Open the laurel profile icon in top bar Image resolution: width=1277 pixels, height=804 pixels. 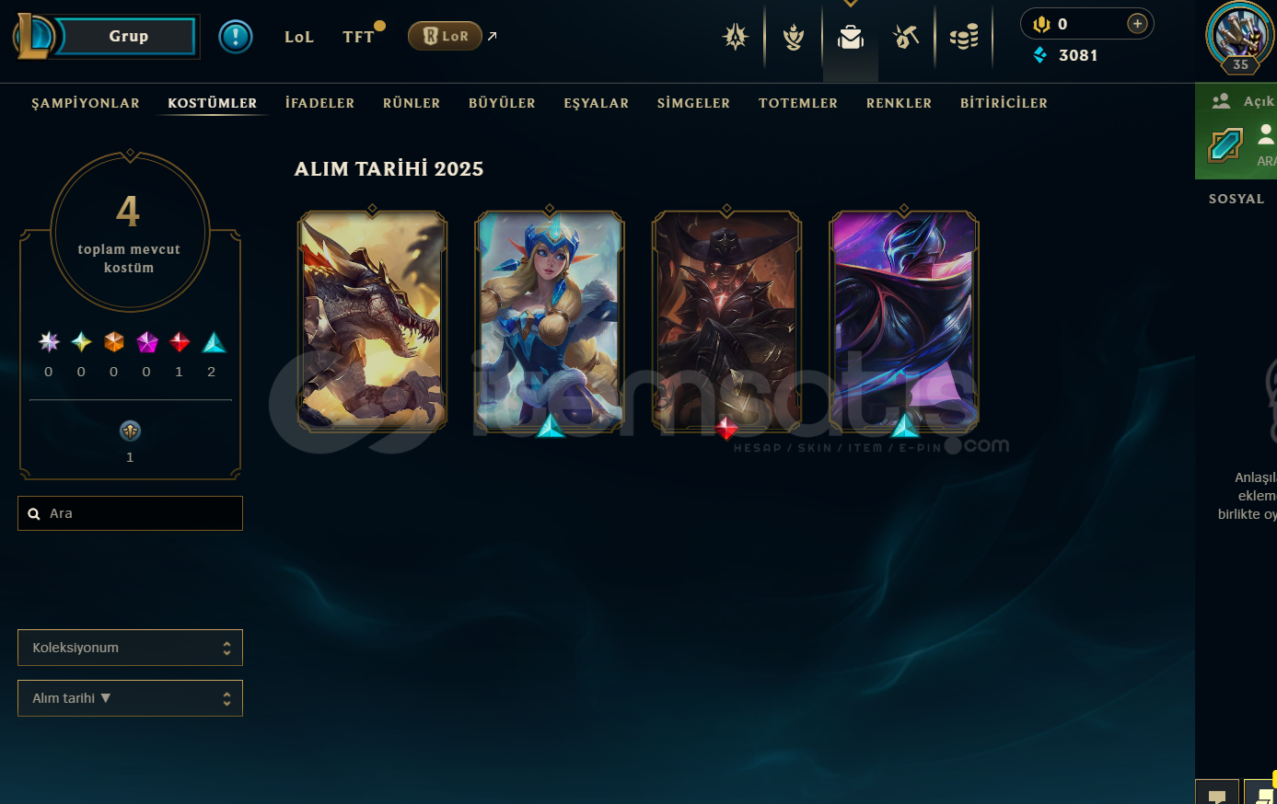(793, 37)
